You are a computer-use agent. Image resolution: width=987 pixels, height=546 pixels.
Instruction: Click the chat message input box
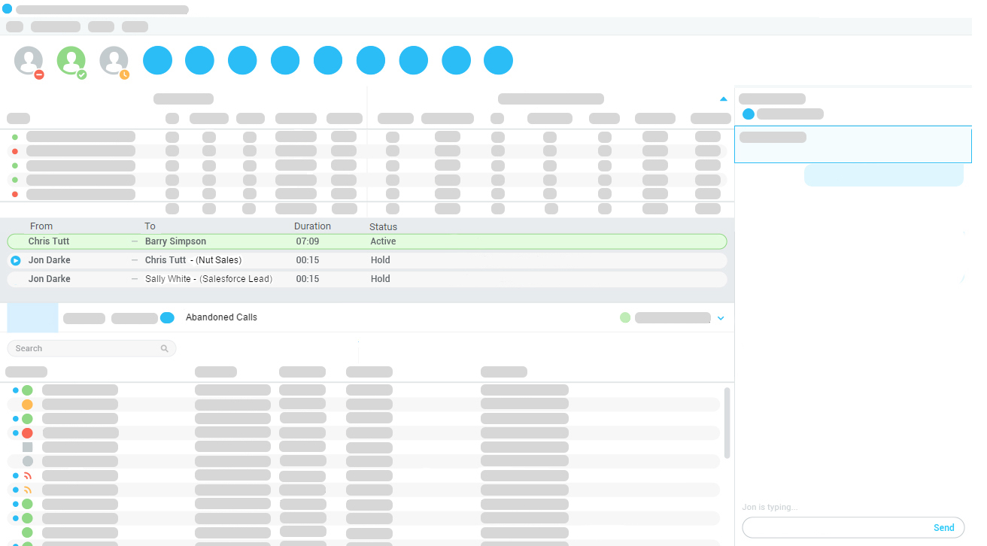point(835,527)
